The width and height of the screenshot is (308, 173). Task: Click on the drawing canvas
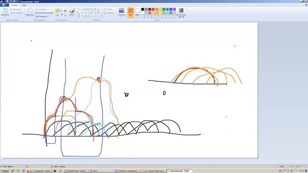(x=129, y=90)
